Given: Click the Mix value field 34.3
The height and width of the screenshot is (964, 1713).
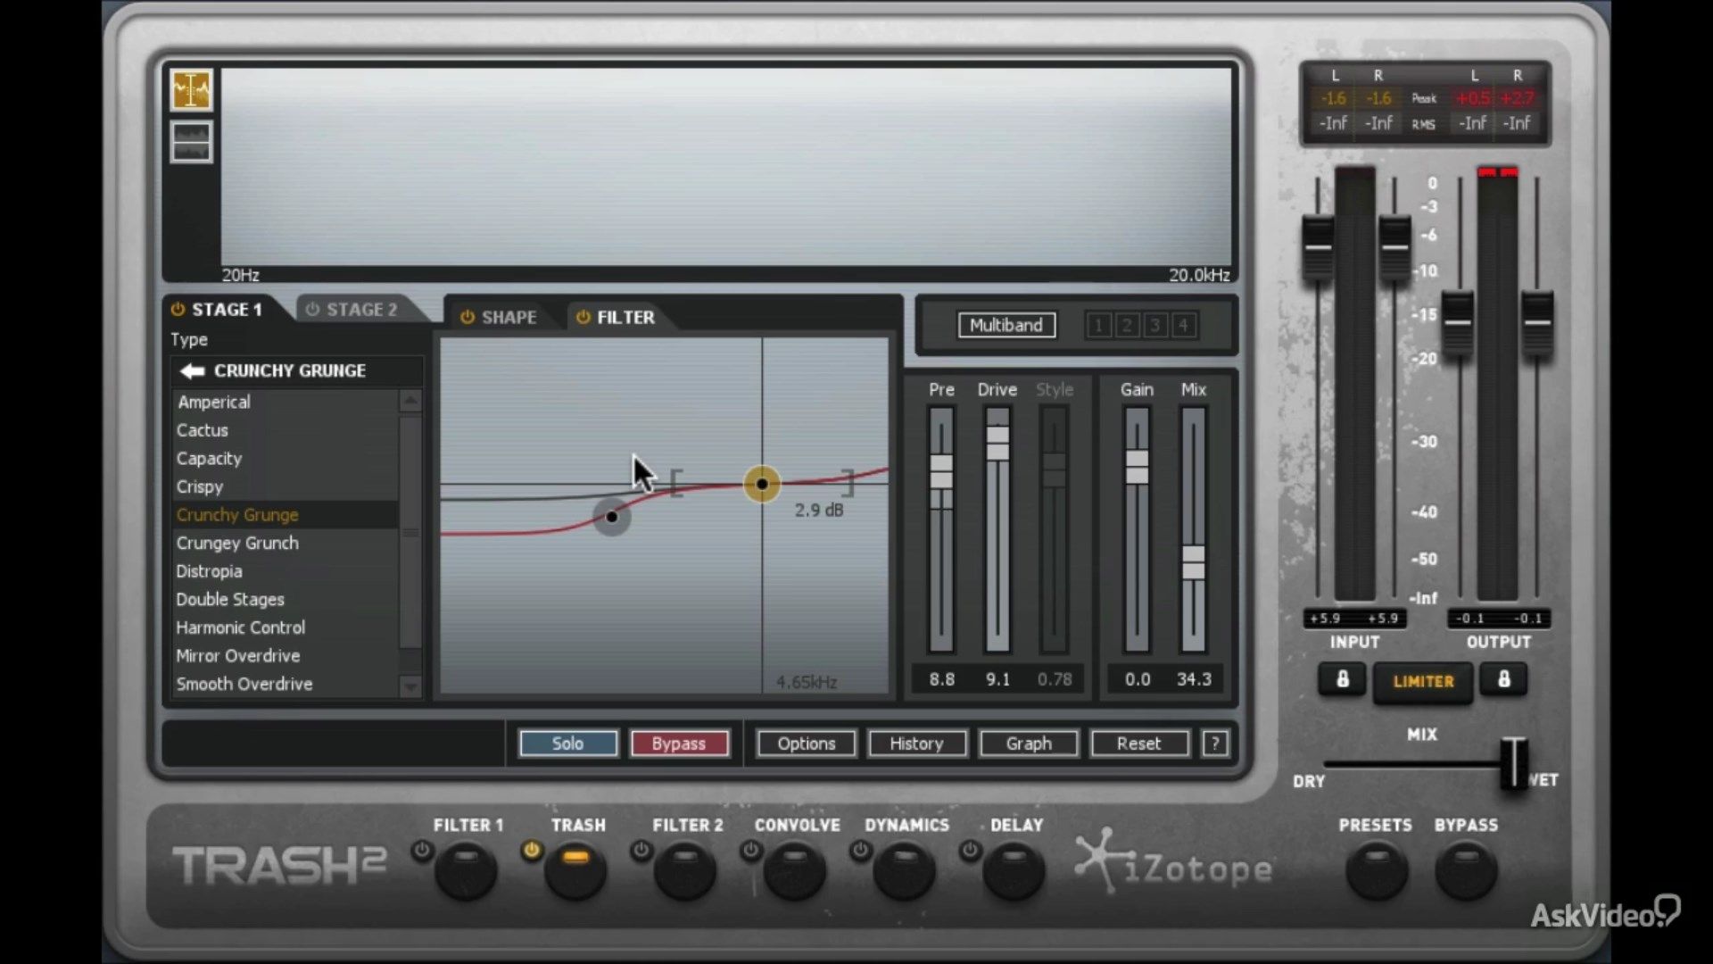Looking at the screenshot, I should coord(1194,679).
